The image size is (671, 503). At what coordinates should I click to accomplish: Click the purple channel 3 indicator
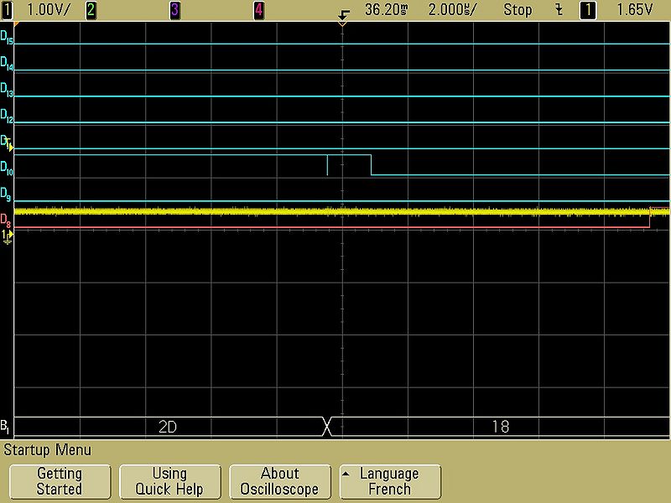[174, 9]
